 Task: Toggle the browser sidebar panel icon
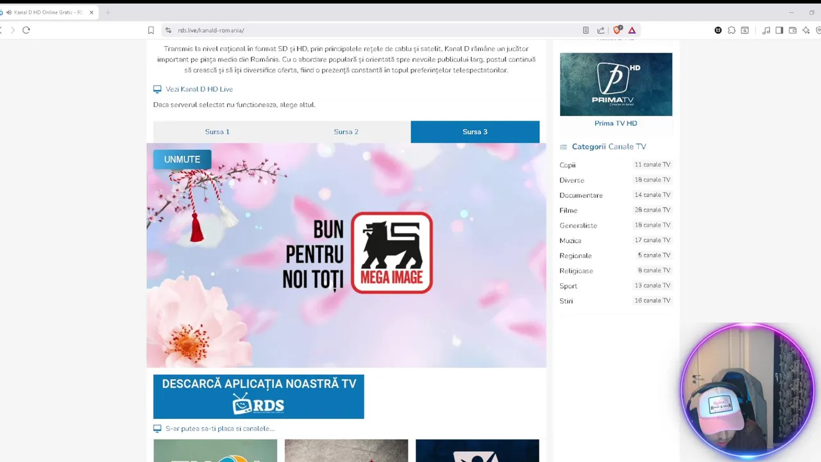click(x=779, y=30)
